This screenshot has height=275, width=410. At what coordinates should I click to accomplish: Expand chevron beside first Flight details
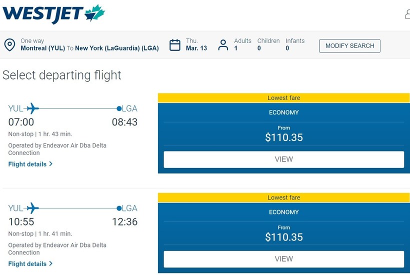point(51,164)
